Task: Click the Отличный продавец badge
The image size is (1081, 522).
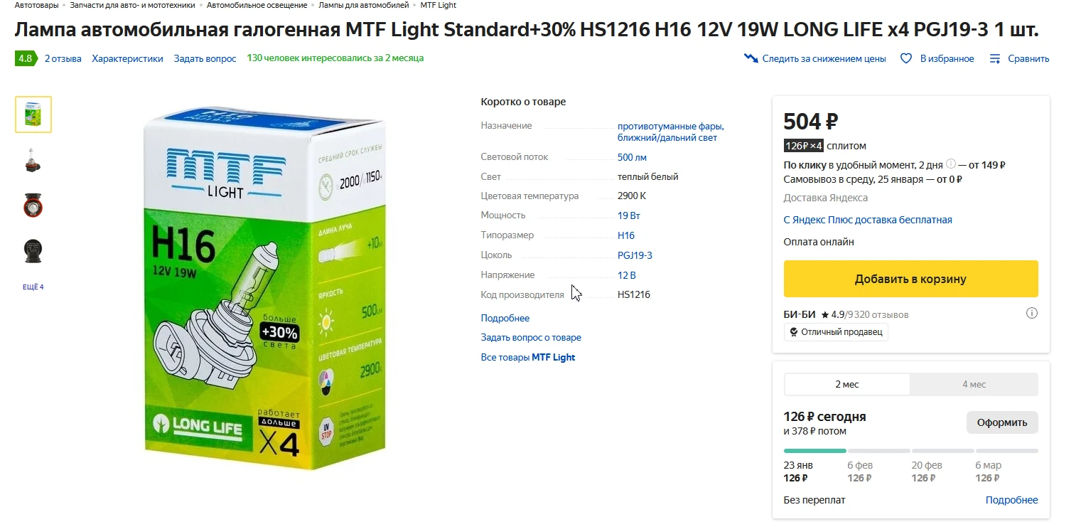Action: (x=835, y=331)
